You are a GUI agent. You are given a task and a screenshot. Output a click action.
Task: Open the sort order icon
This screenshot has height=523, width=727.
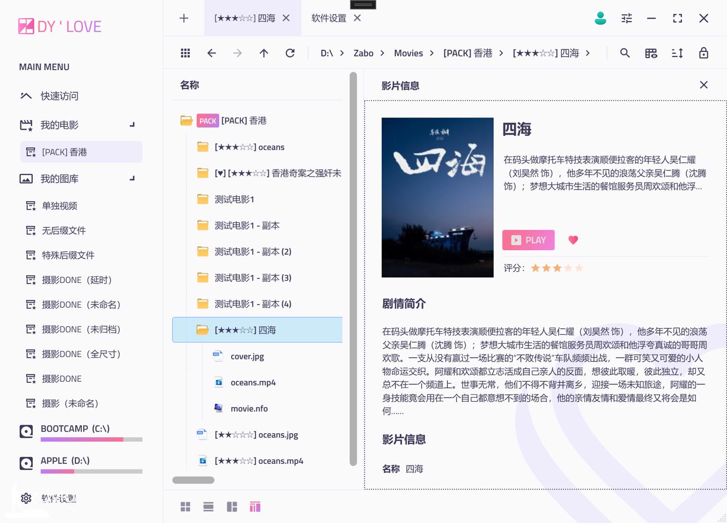tap(678, 53)
